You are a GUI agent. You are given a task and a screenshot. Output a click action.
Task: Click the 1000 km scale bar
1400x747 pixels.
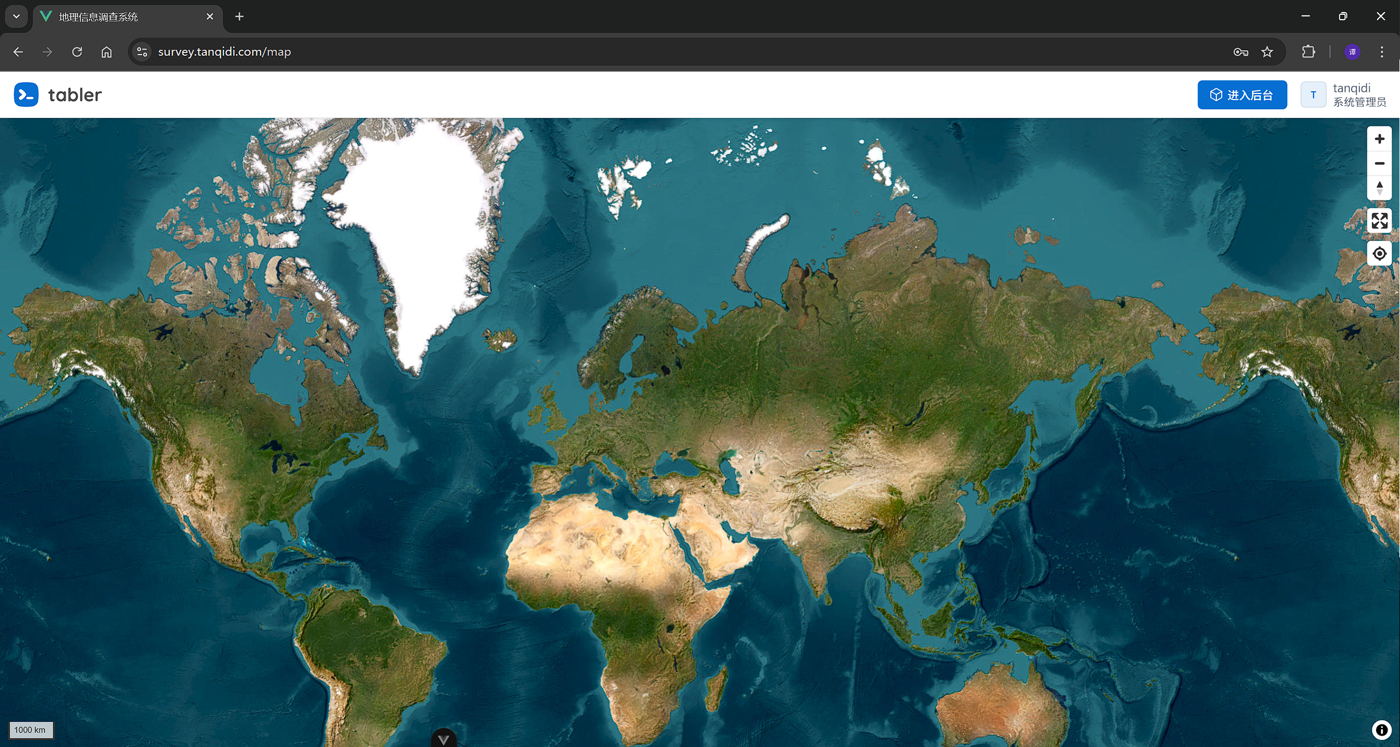coord(31,730)
